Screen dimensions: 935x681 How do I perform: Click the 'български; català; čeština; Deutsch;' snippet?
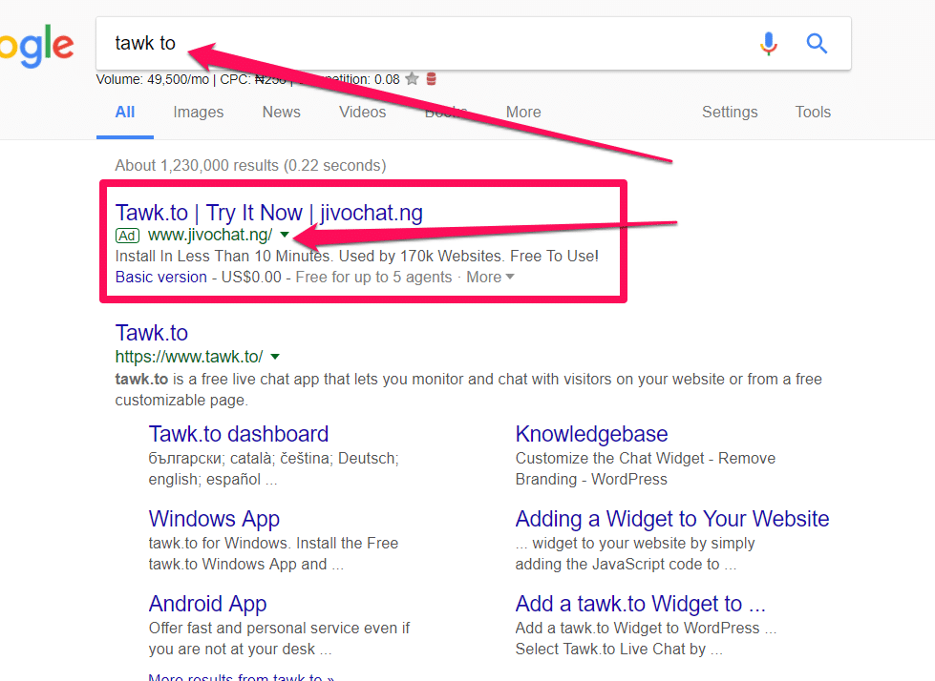click(274, 468)
